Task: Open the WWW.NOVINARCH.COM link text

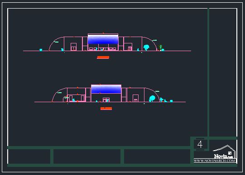Action: point(215,161)
